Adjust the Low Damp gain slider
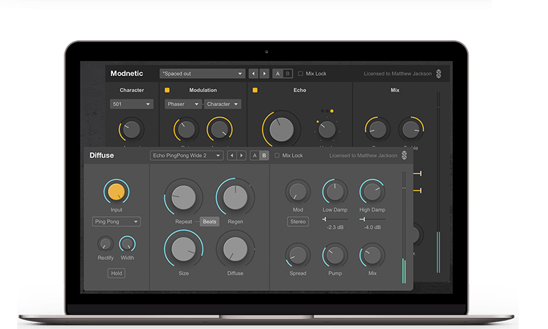This screenshot has height=329, width=548. click(335, 219)
